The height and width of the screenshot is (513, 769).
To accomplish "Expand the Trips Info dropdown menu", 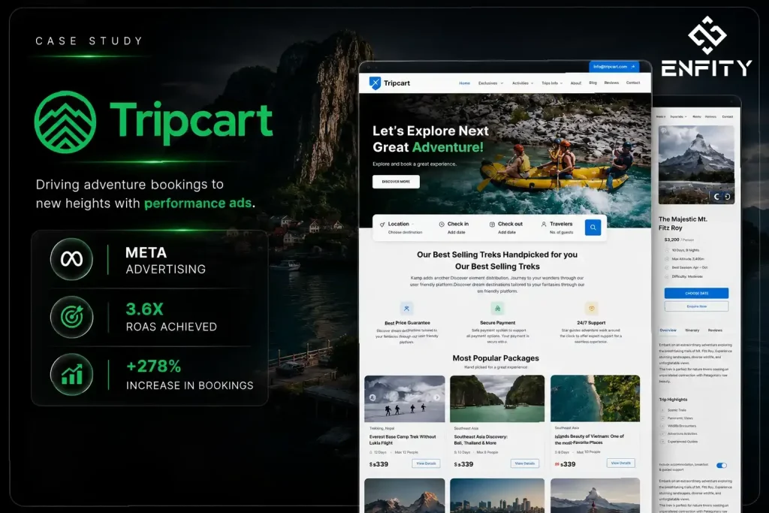I will pyautogui.click(x=552, y=83).
